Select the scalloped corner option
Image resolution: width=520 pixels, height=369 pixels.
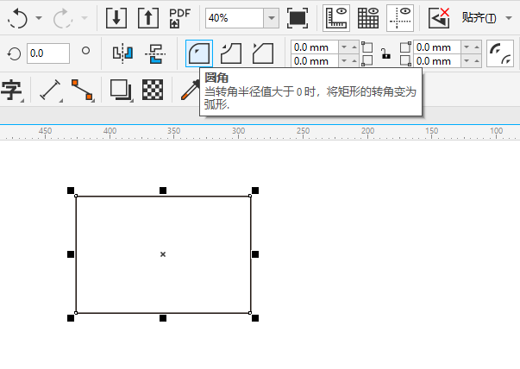[231, 53]
